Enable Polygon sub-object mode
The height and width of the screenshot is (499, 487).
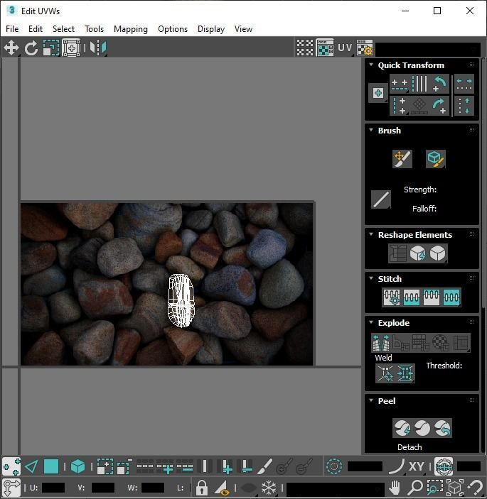click(51, 466)
